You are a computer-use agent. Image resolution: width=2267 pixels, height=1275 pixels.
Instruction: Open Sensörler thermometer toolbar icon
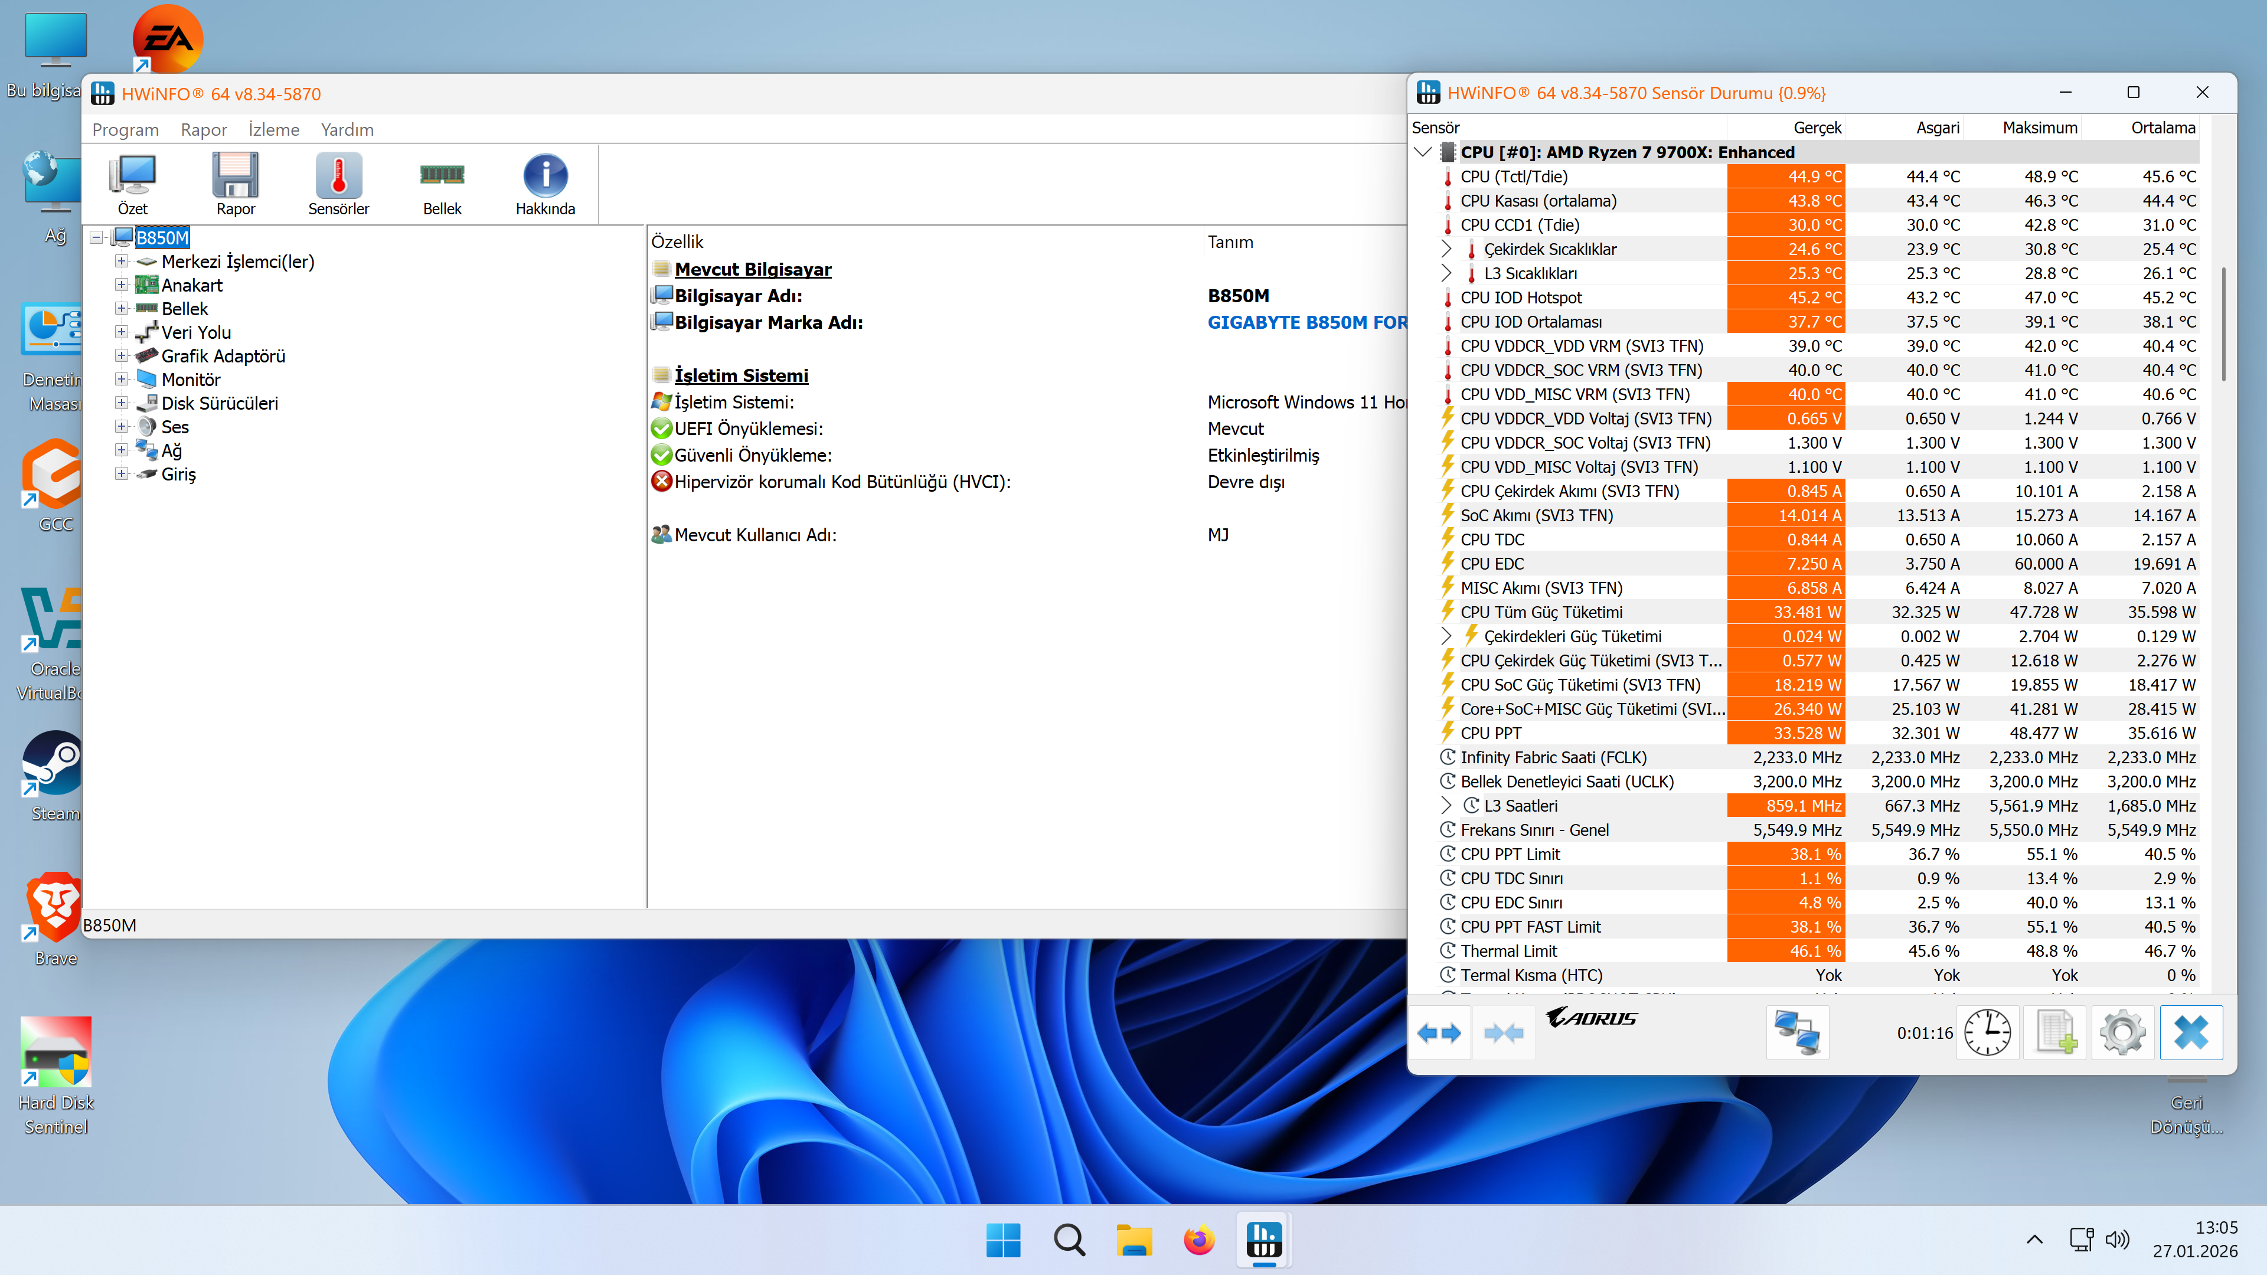339,184
